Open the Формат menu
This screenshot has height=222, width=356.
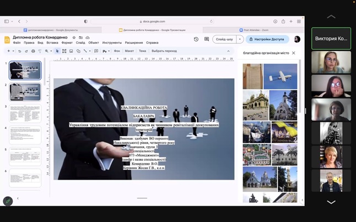tap(67, 43)
